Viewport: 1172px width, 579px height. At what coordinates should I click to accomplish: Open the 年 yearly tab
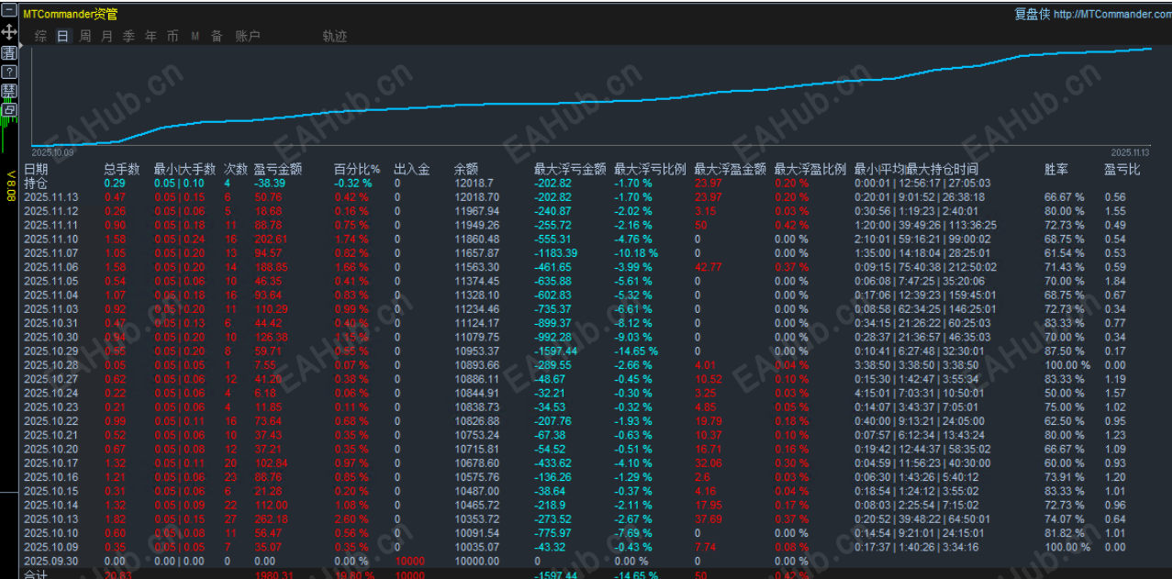(x=151, y=37)
